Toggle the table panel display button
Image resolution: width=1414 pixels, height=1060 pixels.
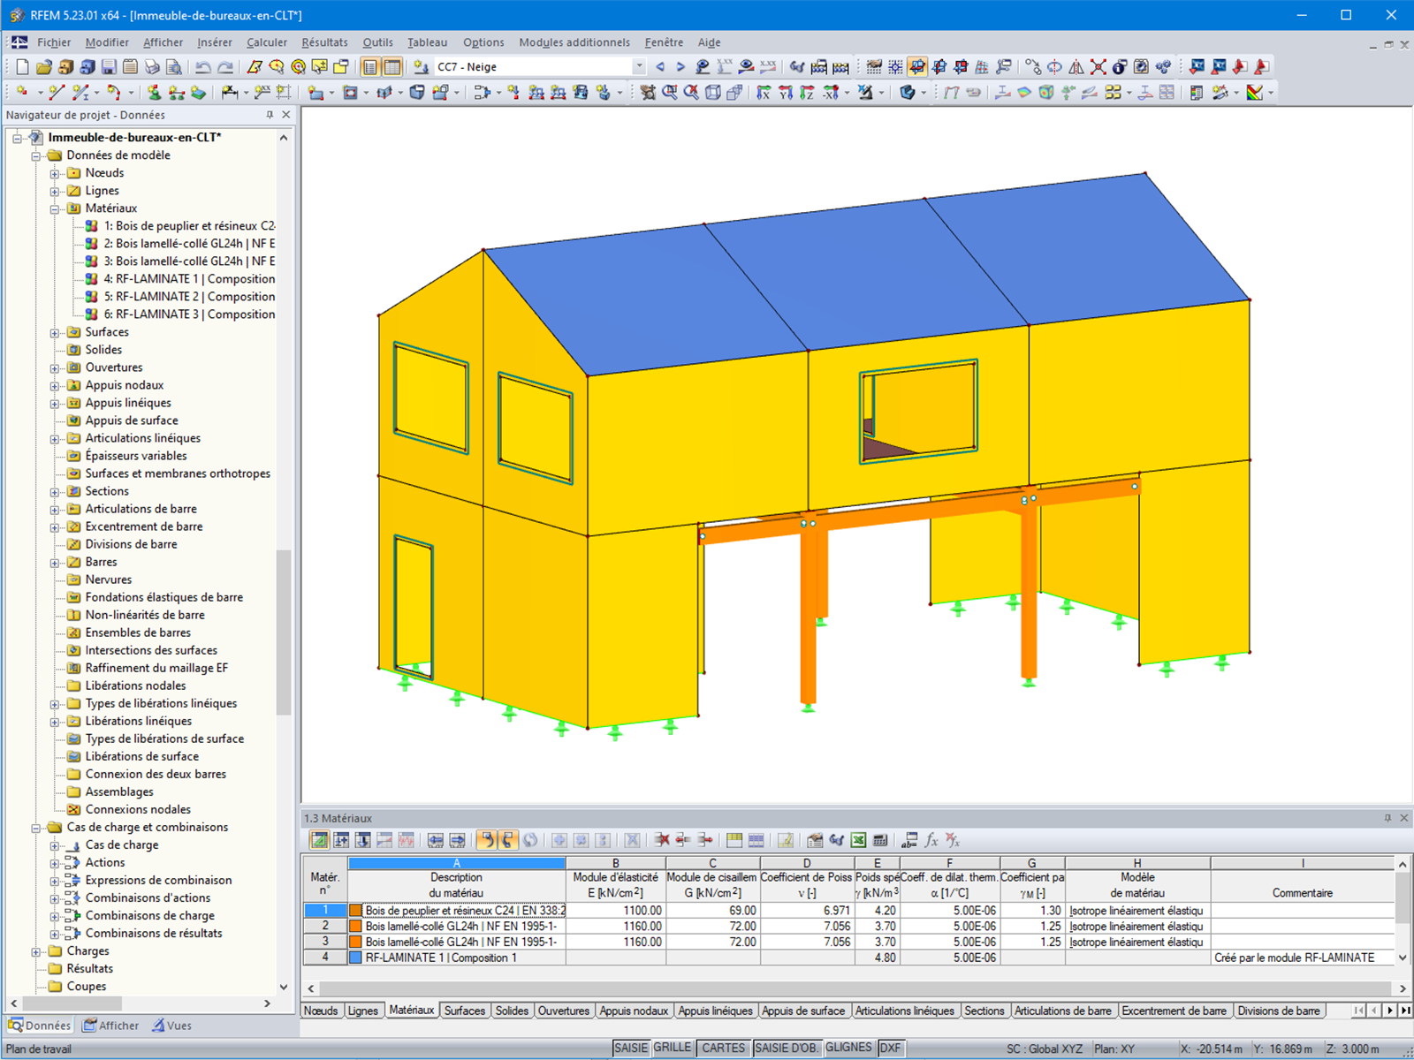(392, 67)
